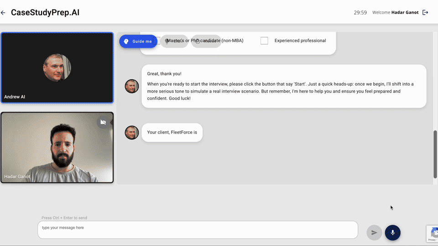Click the CaseStudyPrep.AI title
438x246 pixels.
pos(45,12)
